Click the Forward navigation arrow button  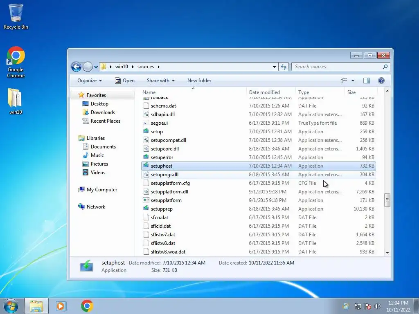(88, 67)
